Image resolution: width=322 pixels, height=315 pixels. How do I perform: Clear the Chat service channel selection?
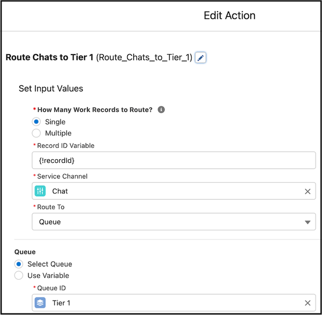[308, 191]
